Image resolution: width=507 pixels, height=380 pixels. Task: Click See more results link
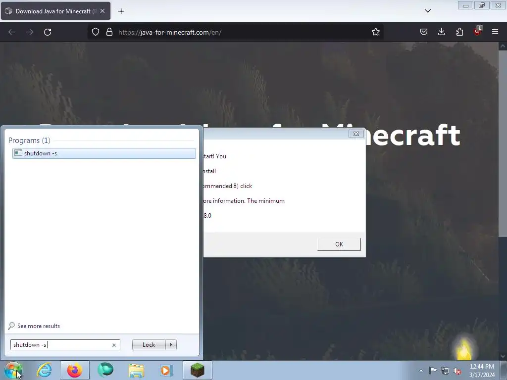click(39, 326)
